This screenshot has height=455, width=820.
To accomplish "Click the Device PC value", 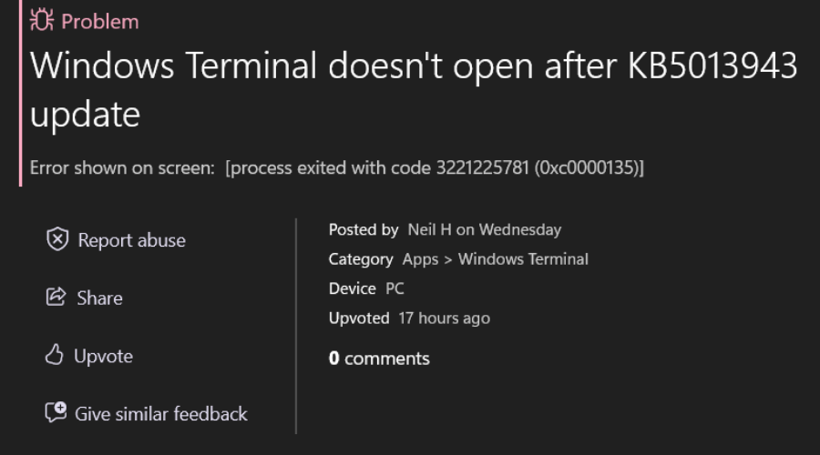I will 395,288.
